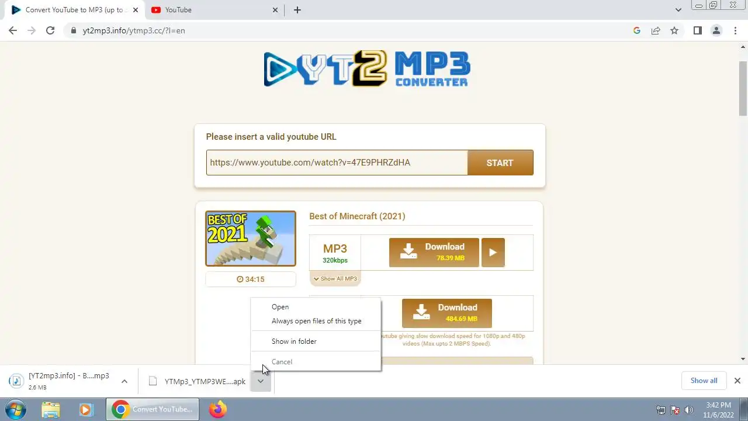Choose Show in folder menu entry
The image size is (748, 421).
(x=316, y=341)
